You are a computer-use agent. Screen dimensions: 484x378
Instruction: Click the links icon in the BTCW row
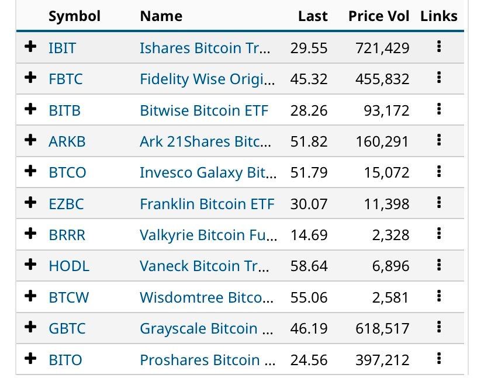[439, 297]
